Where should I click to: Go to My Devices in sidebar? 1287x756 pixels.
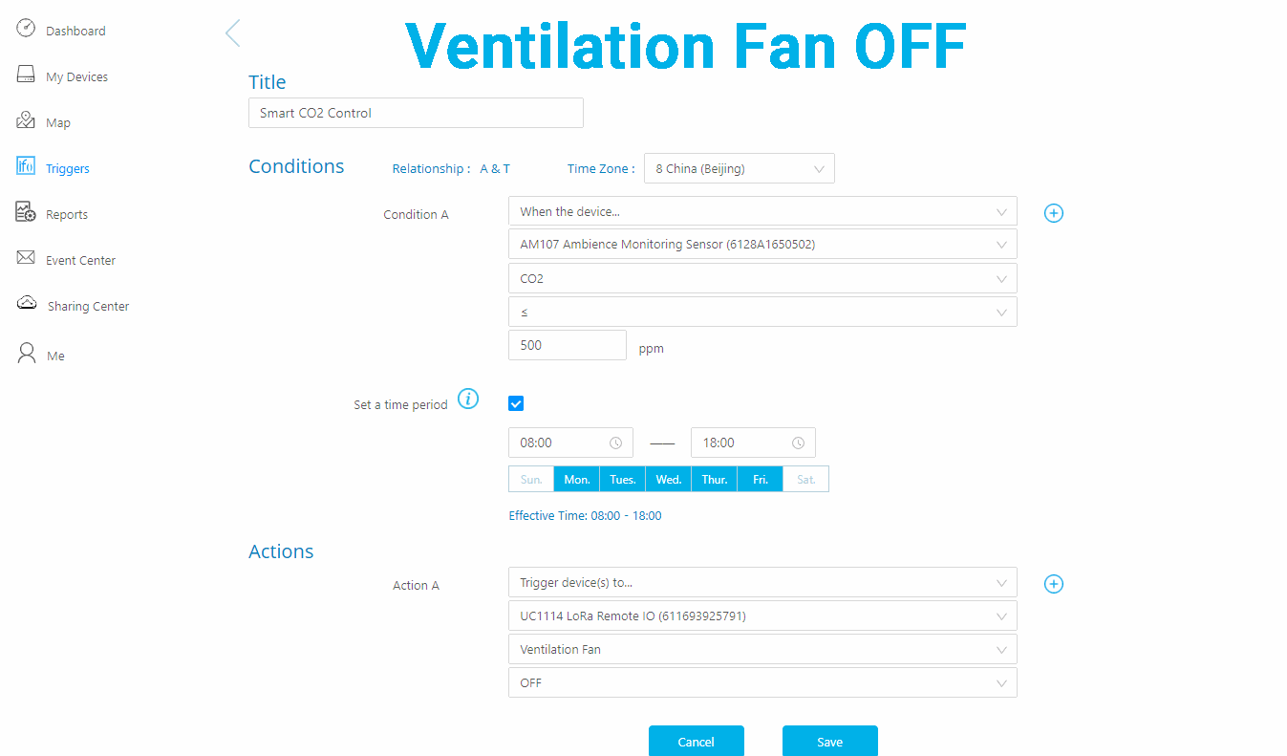(x=76, y=77)
